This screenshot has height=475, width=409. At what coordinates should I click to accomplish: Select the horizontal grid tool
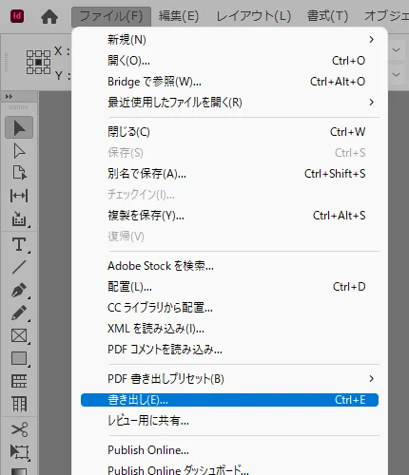pyautogui.click(x=19, y=381)
